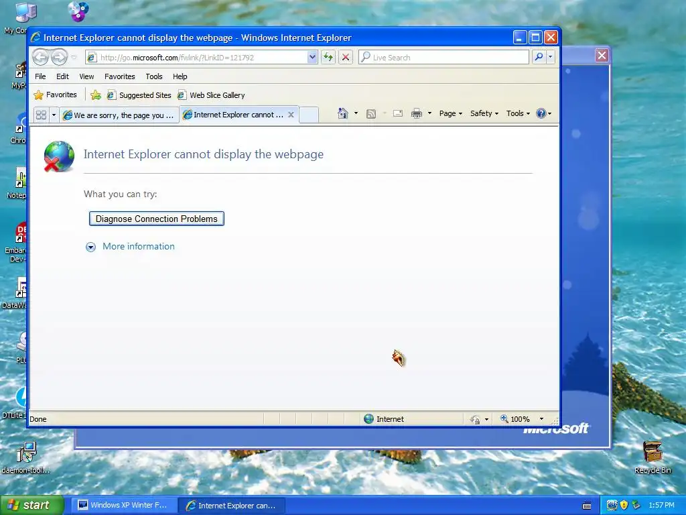Expand the address bar autocomplete dropdown
The image size is (686, 515).
tap(312, 58)
